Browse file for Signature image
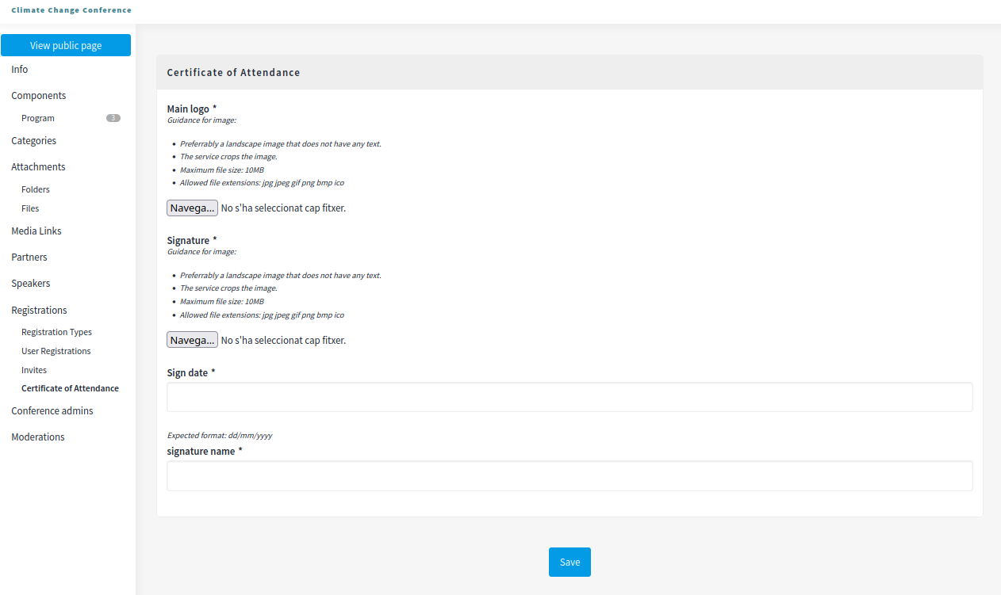The image size is (1001, 595). coord(192,340)
